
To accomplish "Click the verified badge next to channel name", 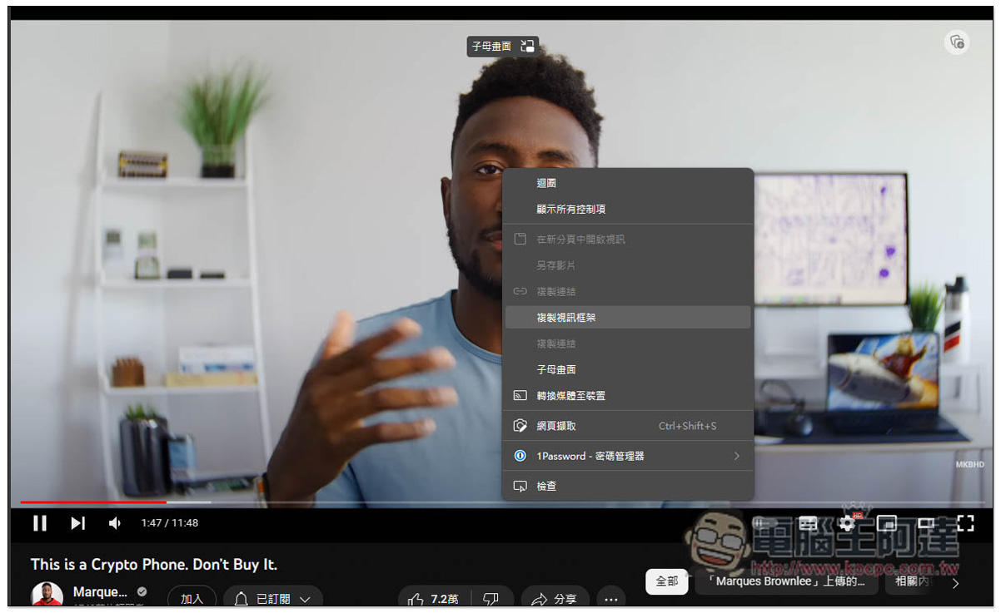I will click(142, 592).
